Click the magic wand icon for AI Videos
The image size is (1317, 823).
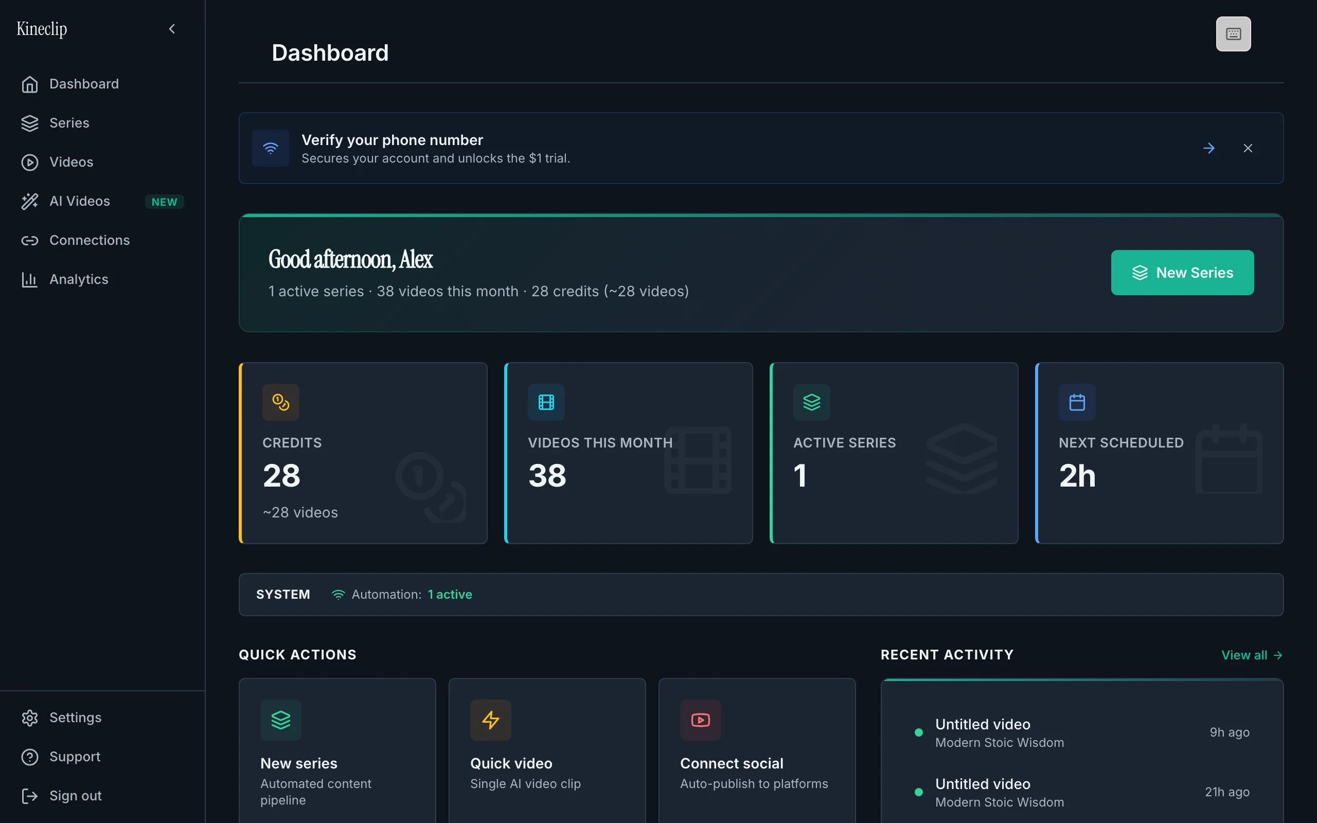(30, 202)
